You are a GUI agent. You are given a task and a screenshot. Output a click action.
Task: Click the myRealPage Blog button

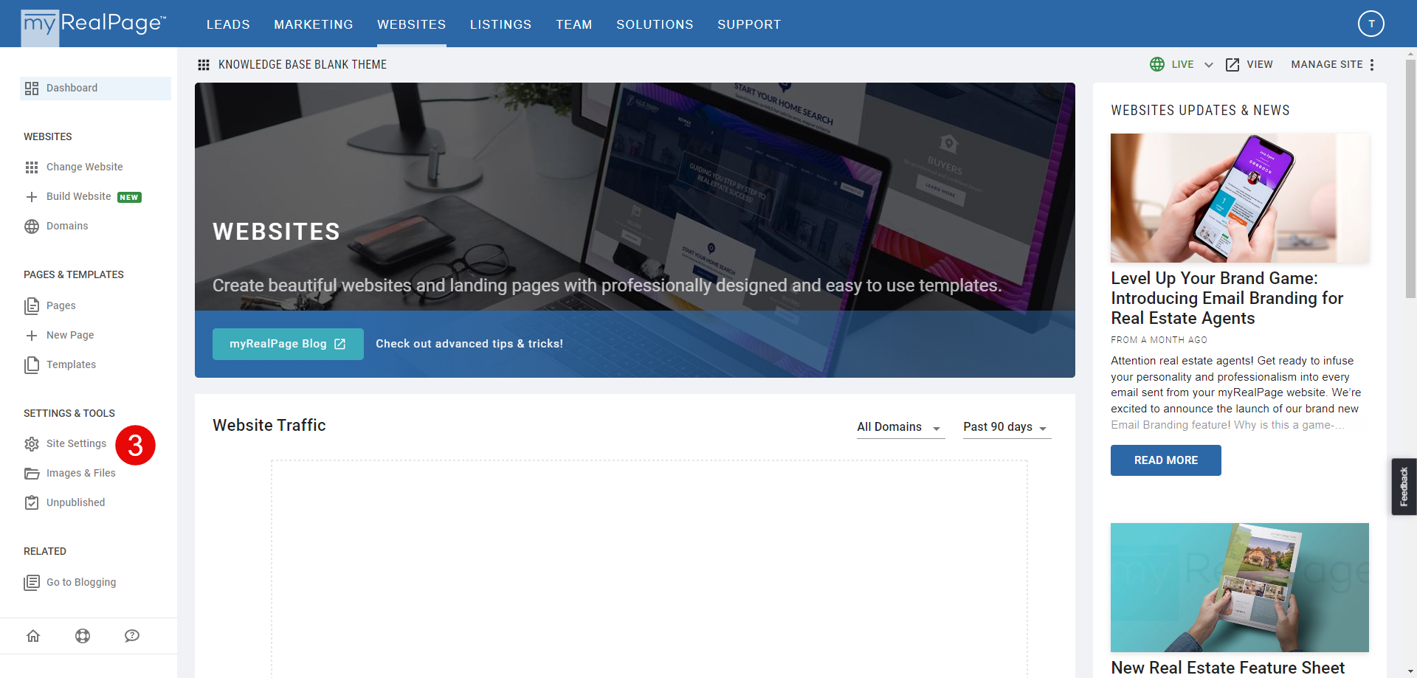[288, 344]
